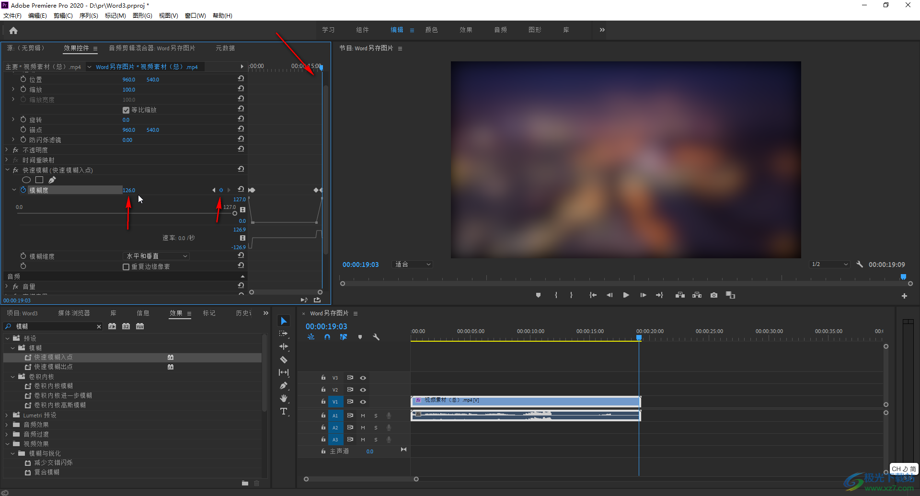Reset the Position parameter
Viewport: 920px width, 496px height.
241,79
